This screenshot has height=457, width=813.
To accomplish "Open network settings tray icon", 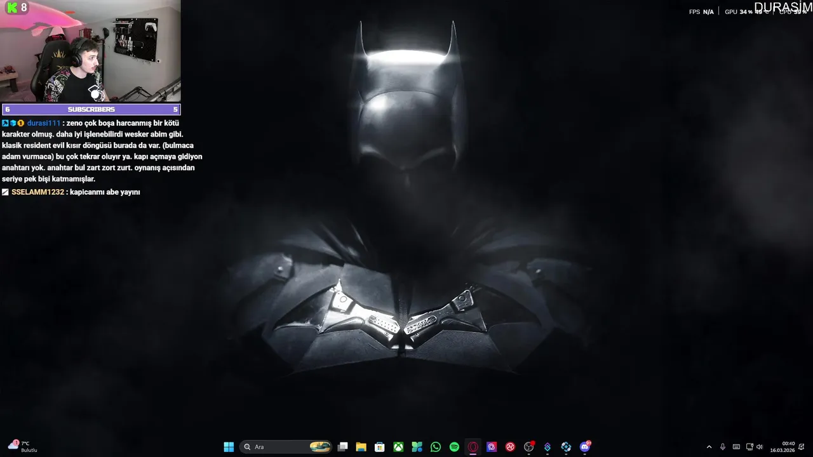I will point(749,447).
